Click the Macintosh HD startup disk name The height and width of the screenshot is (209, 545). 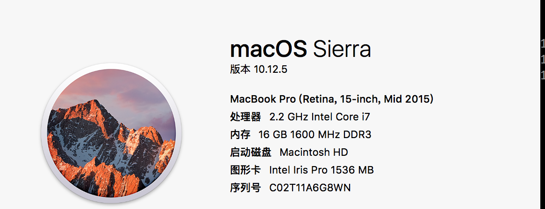(x=314, y=152)
